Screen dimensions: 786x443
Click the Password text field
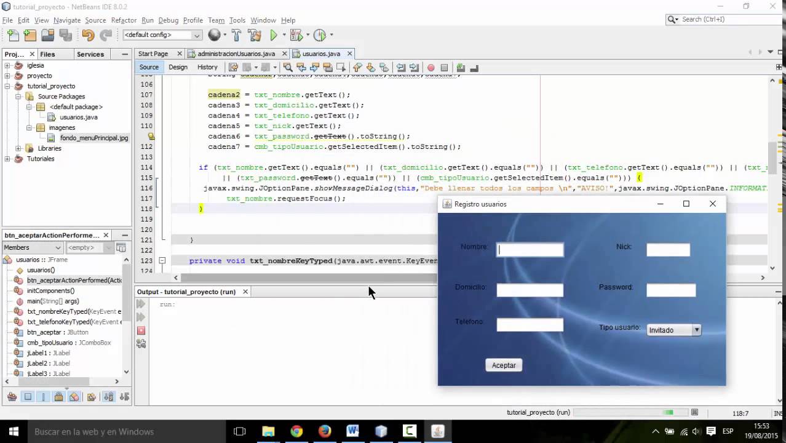[671, 290]
